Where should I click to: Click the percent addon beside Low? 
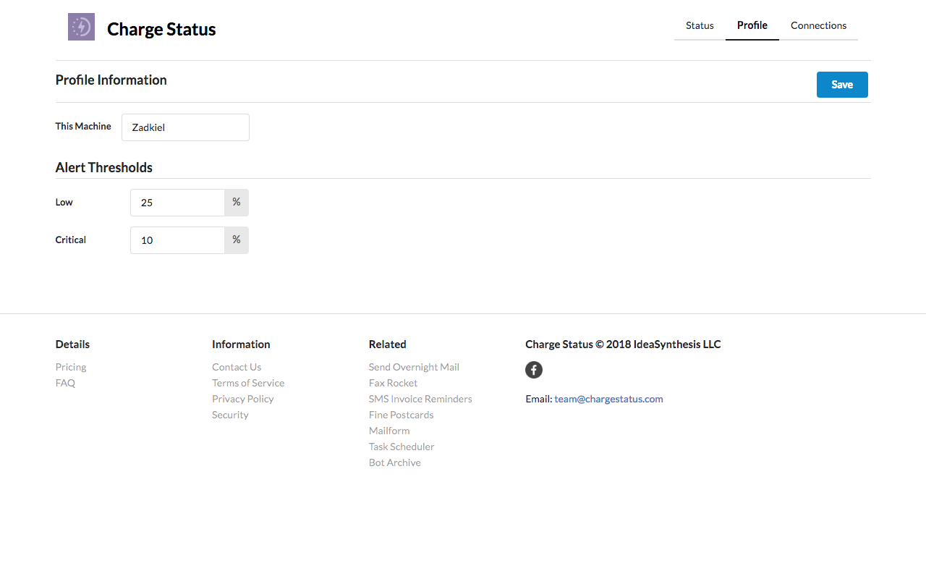click(237, 203)
